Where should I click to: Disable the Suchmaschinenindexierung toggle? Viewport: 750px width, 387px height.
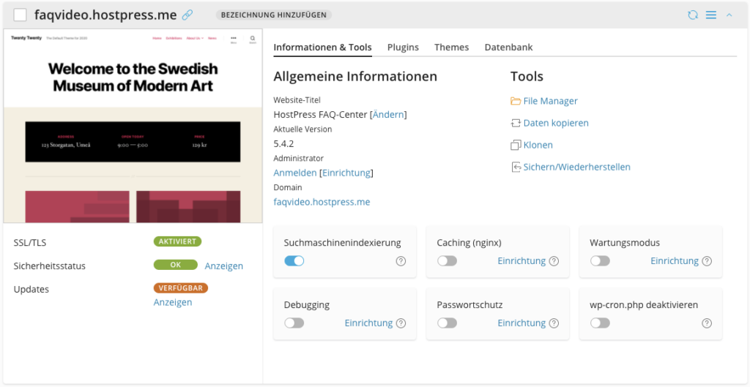point(294,261)
